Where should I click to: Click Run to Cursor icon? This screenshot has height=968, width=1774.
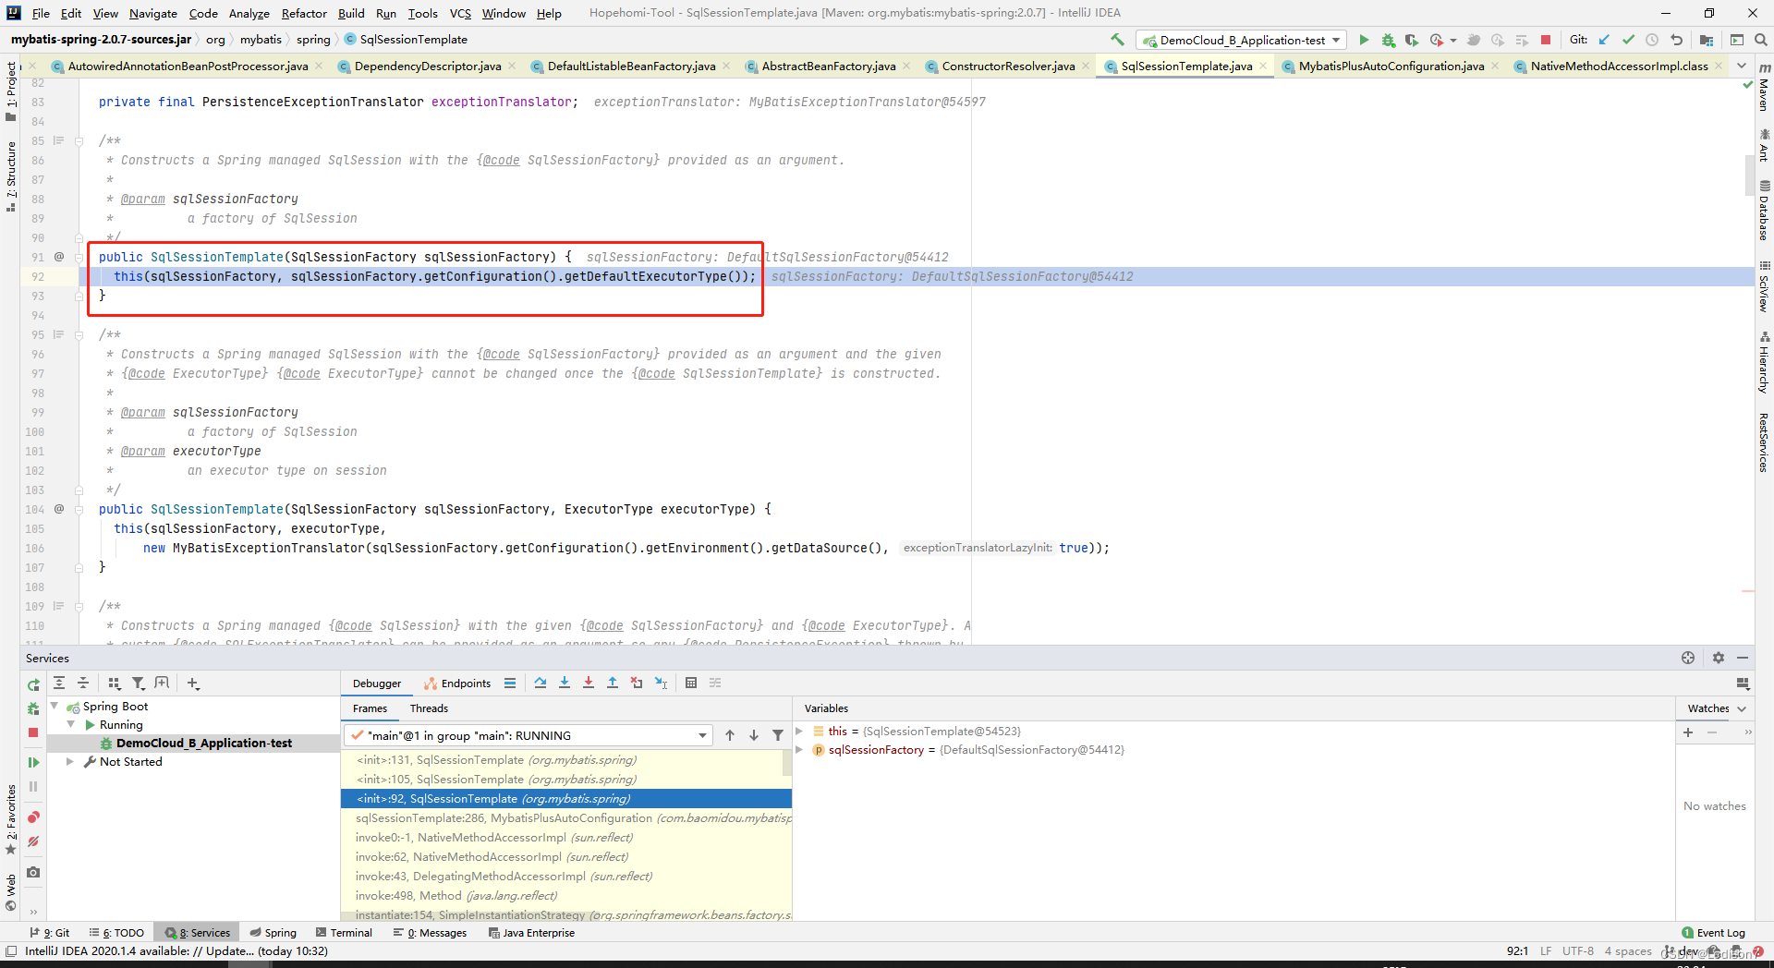[661, 683]
